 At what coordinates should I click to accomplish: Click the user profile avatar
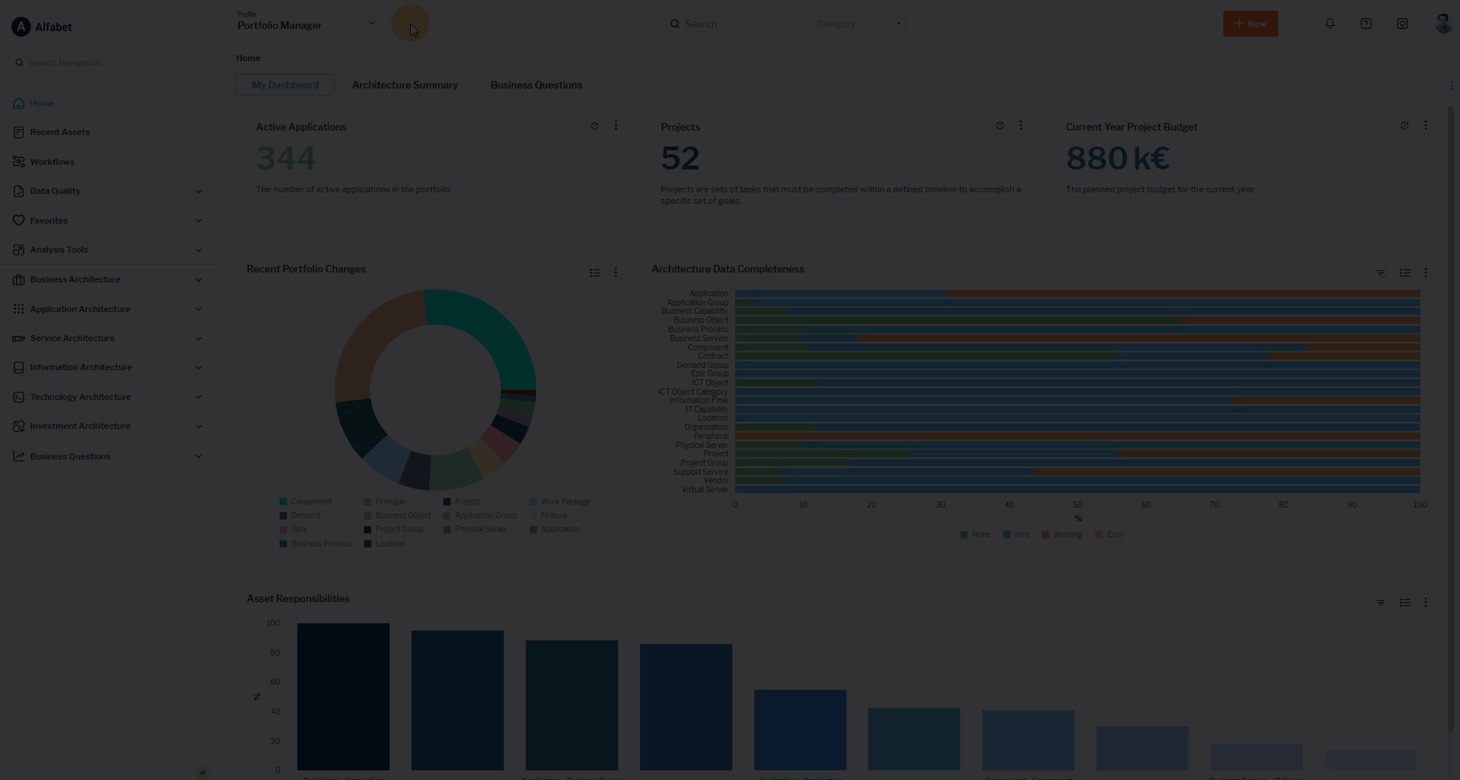(x=1442, y=24)
